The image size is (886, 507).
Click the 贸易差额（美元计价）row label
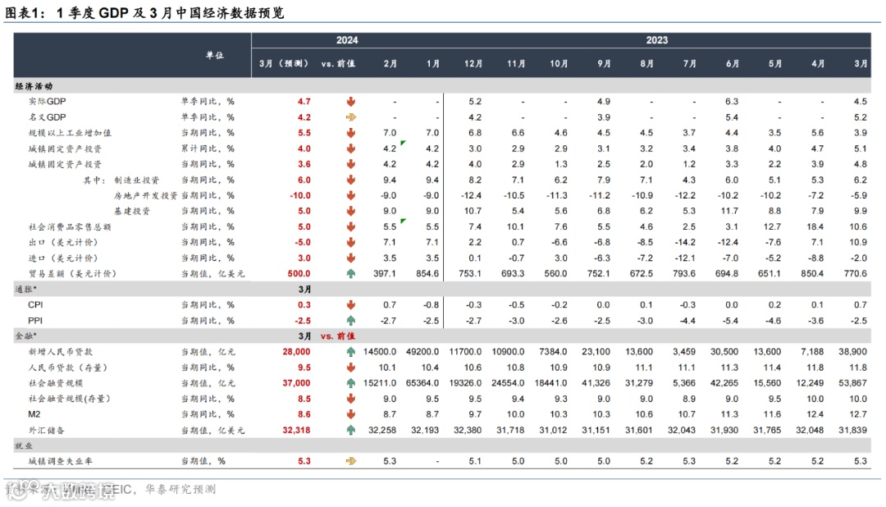tap(72, 273)
